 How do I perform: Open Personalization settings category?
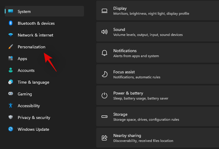click(x=31, y=47)
